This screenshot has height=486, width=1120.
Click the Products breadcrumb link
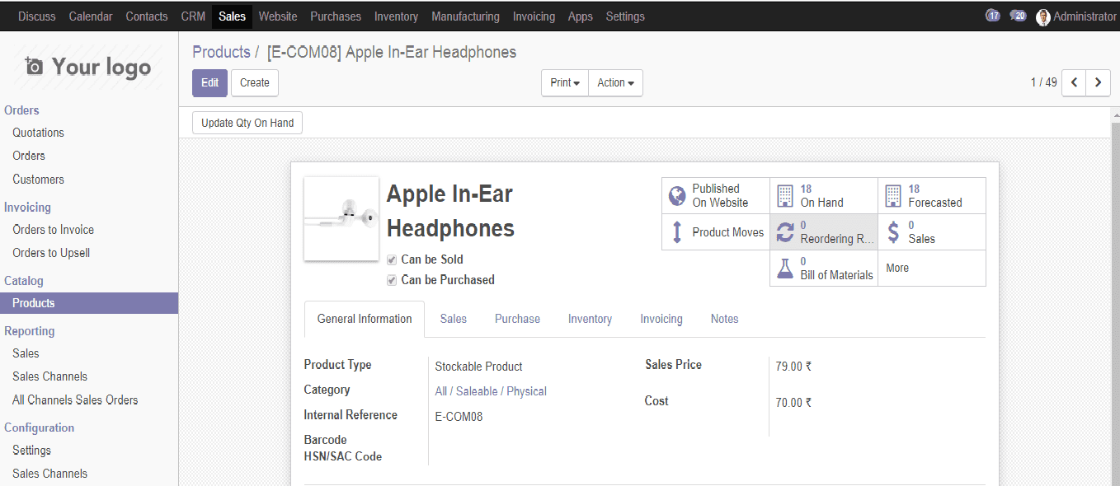click(221, 52)
